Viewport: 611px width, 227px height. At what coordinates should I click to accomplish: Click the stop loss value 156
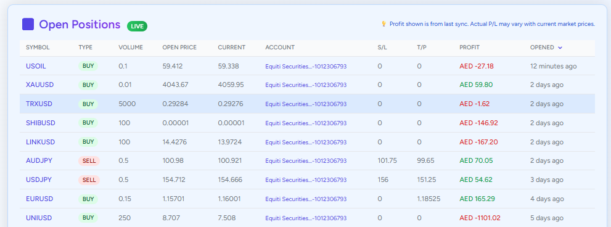383,180
